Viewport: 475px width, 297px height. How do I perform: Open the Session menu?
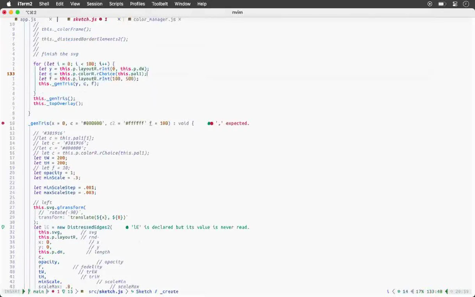95,4
